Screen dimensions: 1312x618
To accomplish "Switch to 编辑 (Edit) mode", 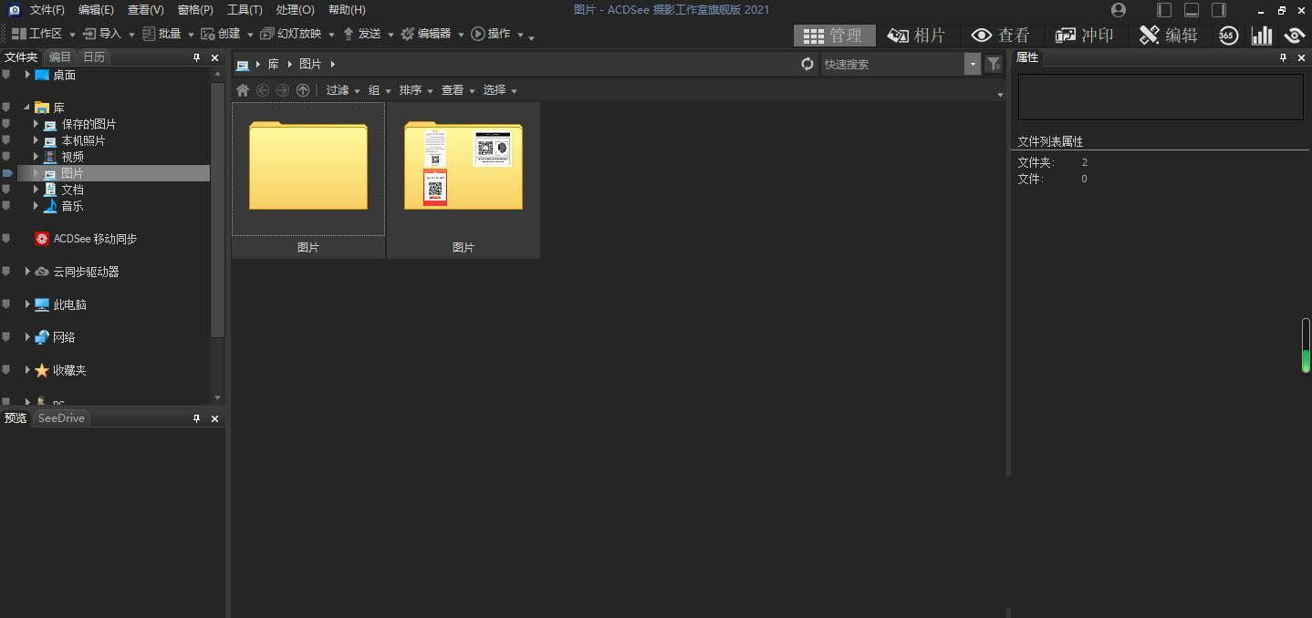I will [1168, 36].
